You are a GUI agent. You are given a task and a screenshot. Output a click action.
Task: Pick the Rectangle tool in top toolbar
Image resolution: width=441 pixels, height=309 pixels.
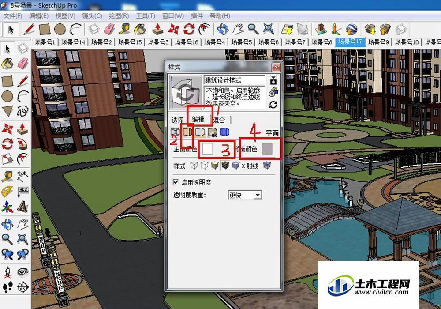(x=45, y=29)
